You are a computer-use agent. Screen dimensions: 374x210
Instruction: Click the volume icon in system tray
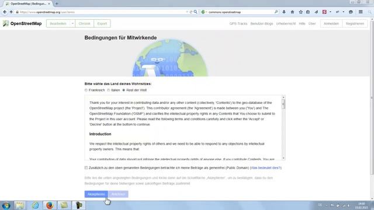pos(348,205)
